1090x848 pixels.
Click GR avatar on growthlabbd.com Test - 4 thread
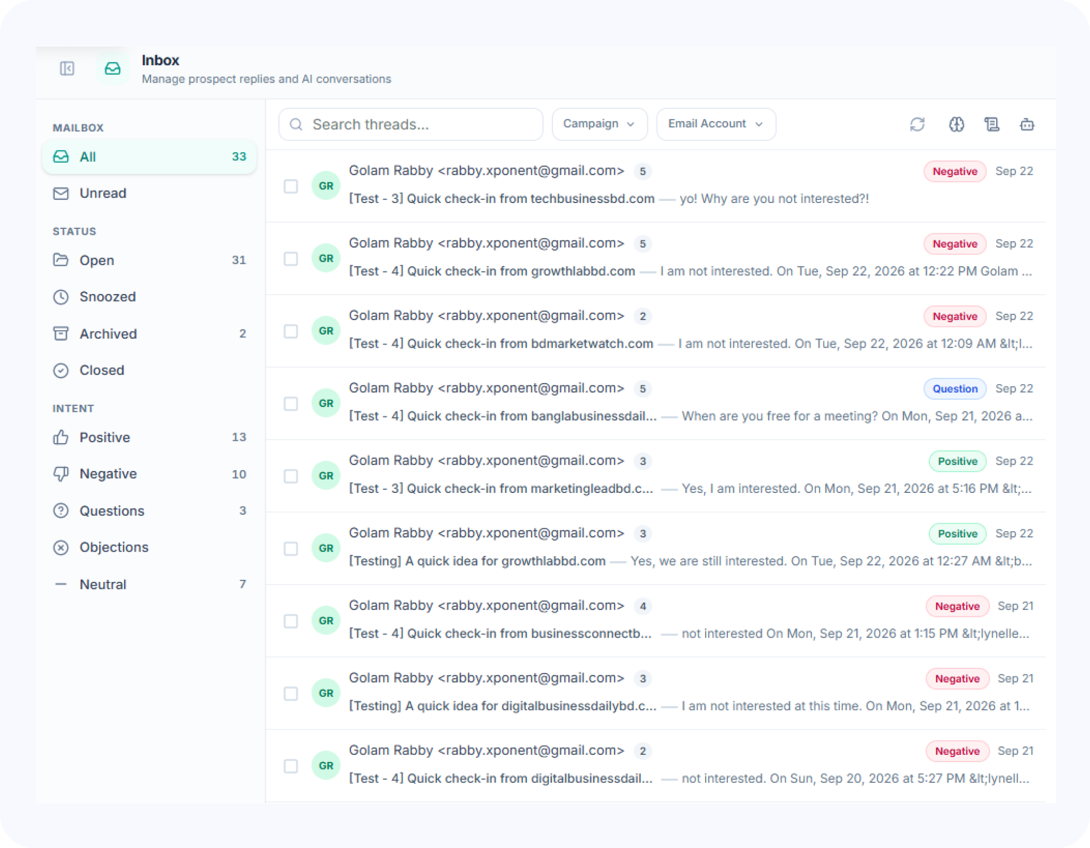point(326,258)
